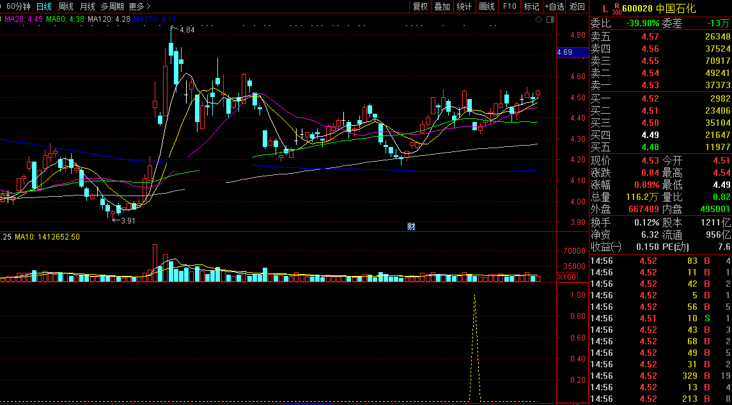Click the 14:56 trade with volume 83
The height and width of the screenshot is (405, 732).
click(660, 261)
